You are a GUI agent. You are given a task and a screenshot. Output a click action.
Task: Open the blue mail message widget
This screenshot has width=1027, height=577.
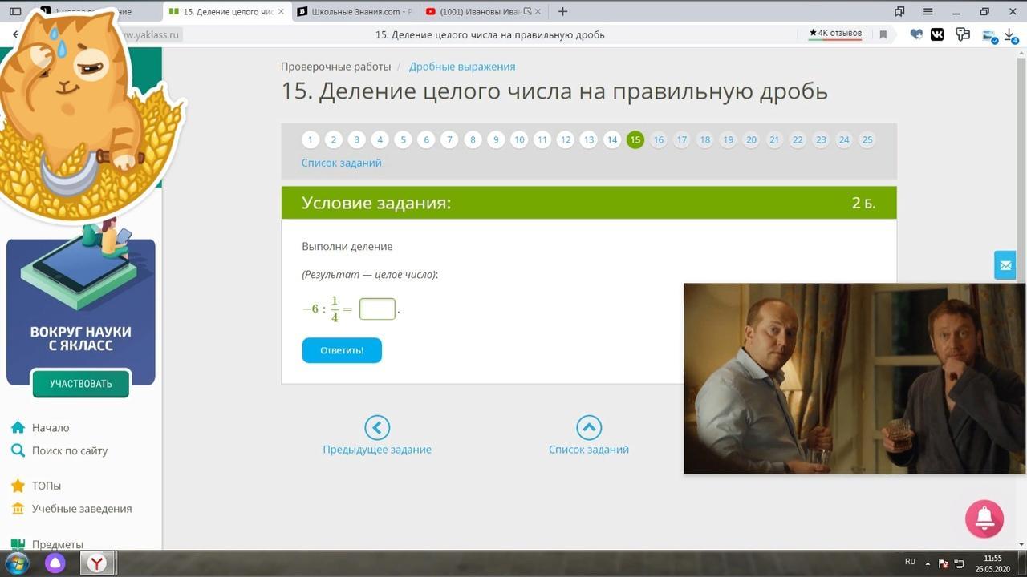1005,265
